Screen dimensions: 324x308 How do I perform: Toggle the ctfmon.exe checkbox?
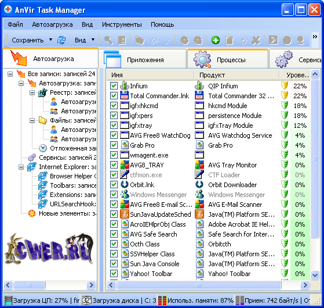click(114, 175)
